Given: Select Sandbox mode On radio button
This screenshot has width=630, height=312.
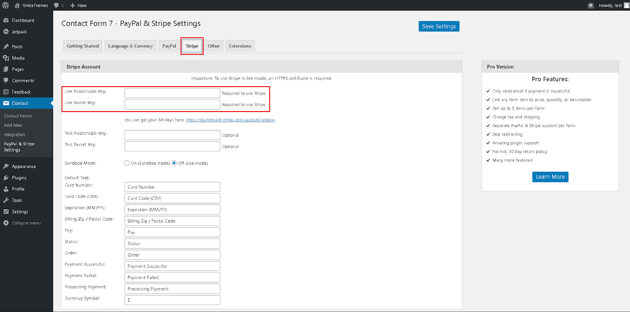Looking at the screenshot, I should [x=127, y=163].
